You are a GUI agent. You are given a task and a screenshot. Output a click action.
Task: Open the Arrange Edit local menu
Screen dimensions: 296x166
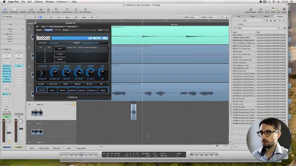click(x=52, y=17)
